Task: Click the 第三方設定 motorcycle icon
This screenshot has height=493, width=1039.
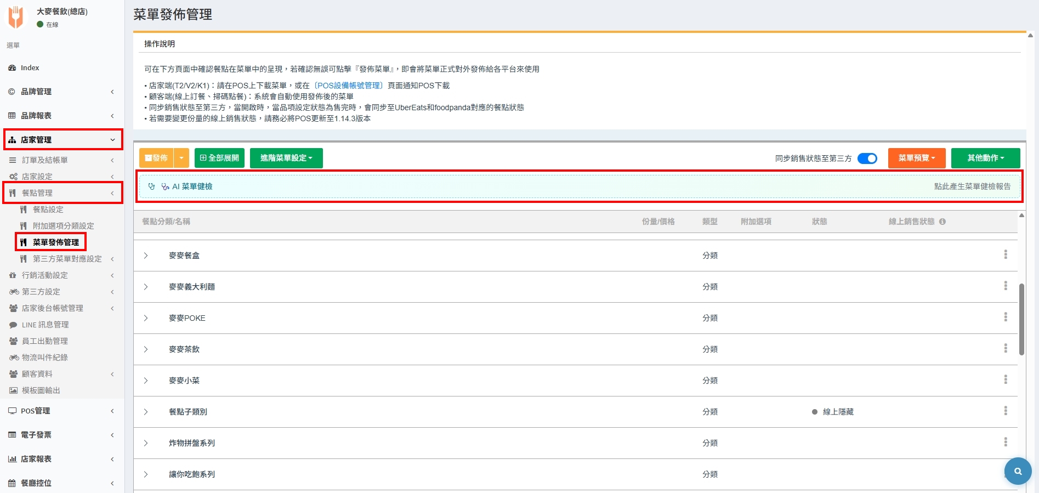Action: click(x=14, y=292)
